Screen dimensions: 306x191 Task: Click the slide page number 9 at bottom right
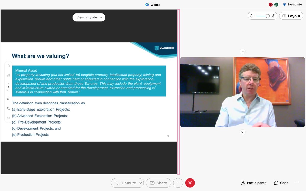(168, 136)
